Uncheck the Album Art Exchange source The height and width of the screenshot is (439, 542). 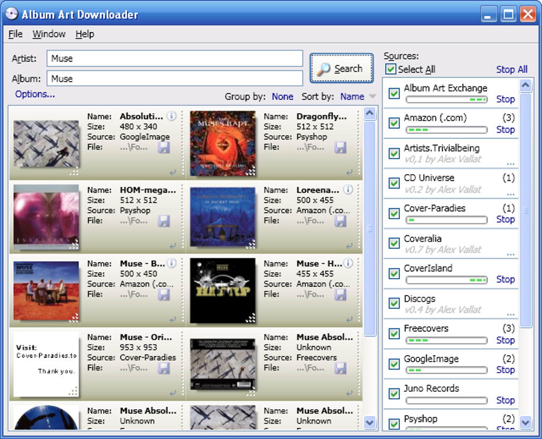point(394,93)
